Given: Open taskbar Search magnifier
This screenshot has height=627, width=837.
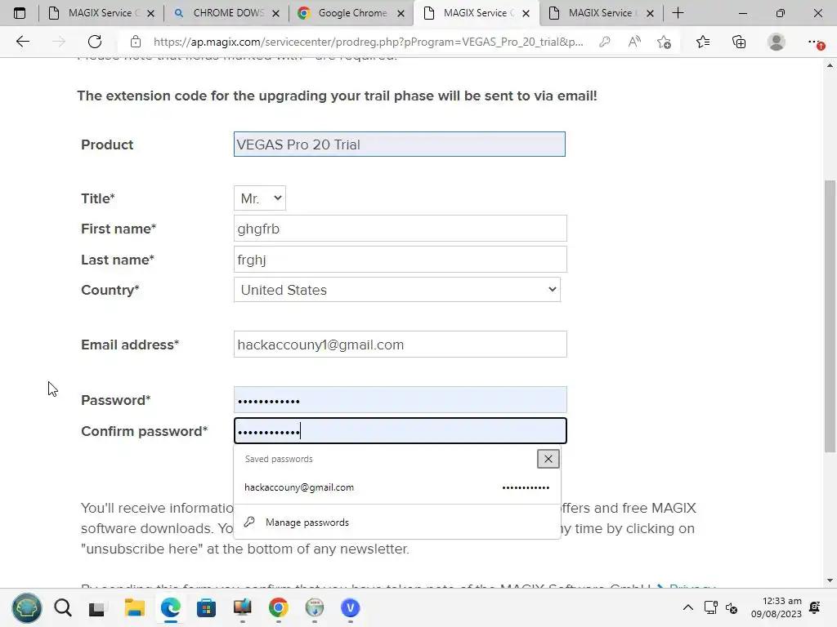Looking at the screenshot, I should tap(62, 607).
